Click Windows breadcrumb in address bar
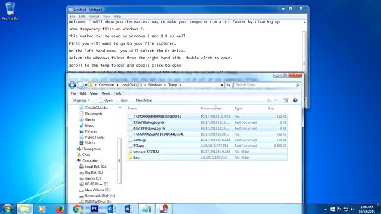The image size is (381, 214). coord(155,85)
